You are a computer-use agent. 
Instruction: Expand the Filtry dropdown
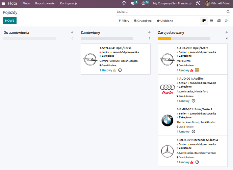pos(124,21)
